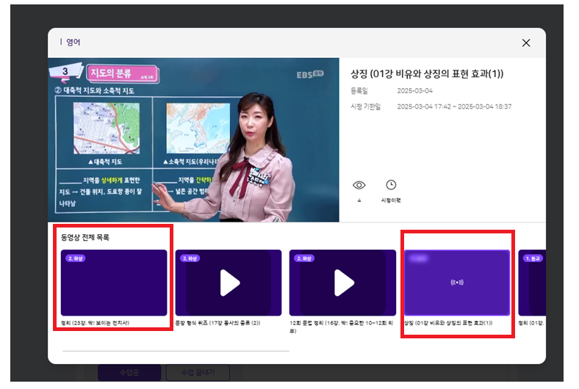Click the main lecture video preview
The image size is (579, 389).
click(193, 139)
